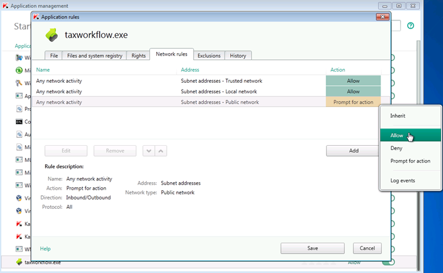Screen dimensions: 443x273
Task: Switch to the Exclusions tab
Action: click(x=209, y=56)
